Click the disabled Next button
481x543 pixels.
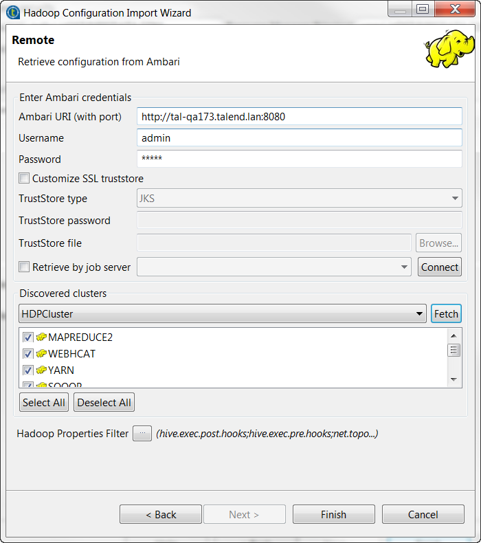[245, 514]
